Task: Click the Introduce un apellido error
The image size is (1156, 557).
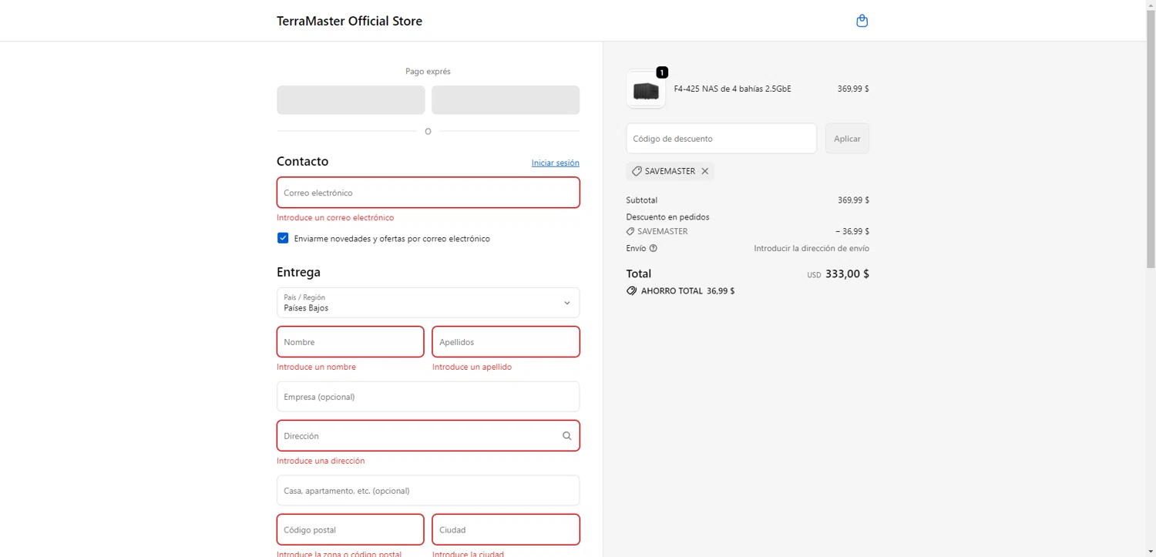Action: click(x=472, y=367)
